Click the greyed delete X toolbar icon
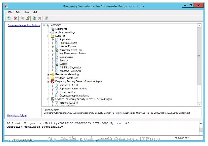The image size is (208, 146). pyautogui.click(x=39, y=18)
